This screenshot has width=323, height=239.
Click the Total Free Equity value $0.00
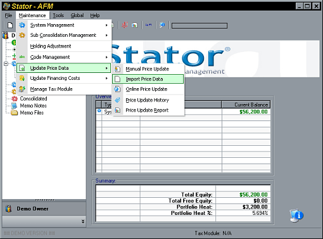coord(260,201)
